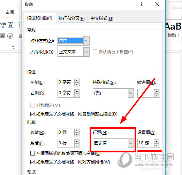The height and width of the screenshot is (175, 182).
Task: Open the 审阅 ribbon tab
Action: pos(10,12)
